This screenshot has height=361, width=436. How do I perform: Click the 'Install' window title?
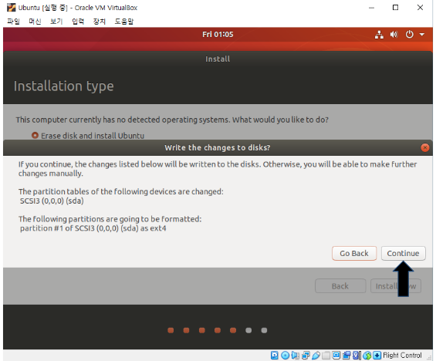(x=218, y=59)
